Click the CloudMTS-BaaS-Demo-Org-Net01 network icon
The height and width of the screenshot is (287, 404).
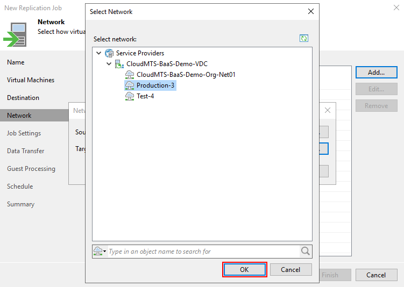coord(130,75)
